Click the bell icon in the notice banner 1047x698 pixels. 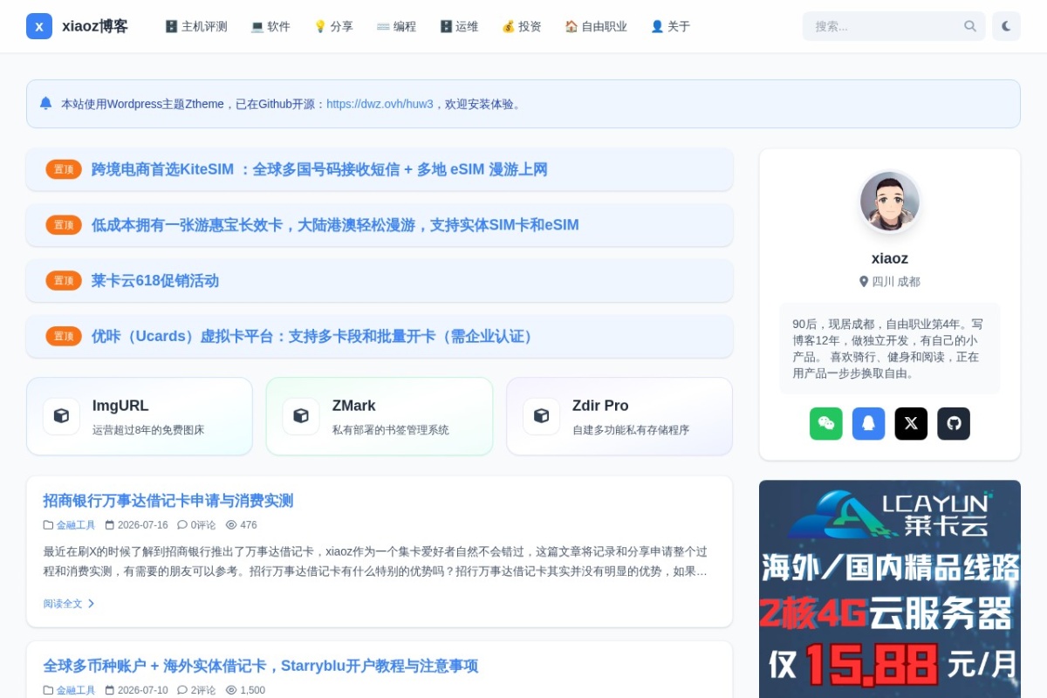click(x=45, y=103)
